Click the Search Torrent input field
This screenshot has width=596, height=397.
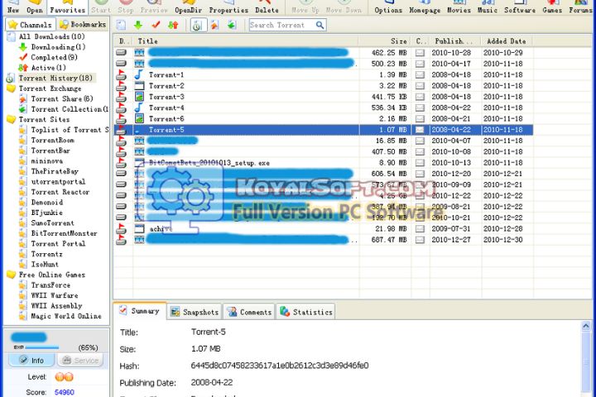tap(281, 25)
